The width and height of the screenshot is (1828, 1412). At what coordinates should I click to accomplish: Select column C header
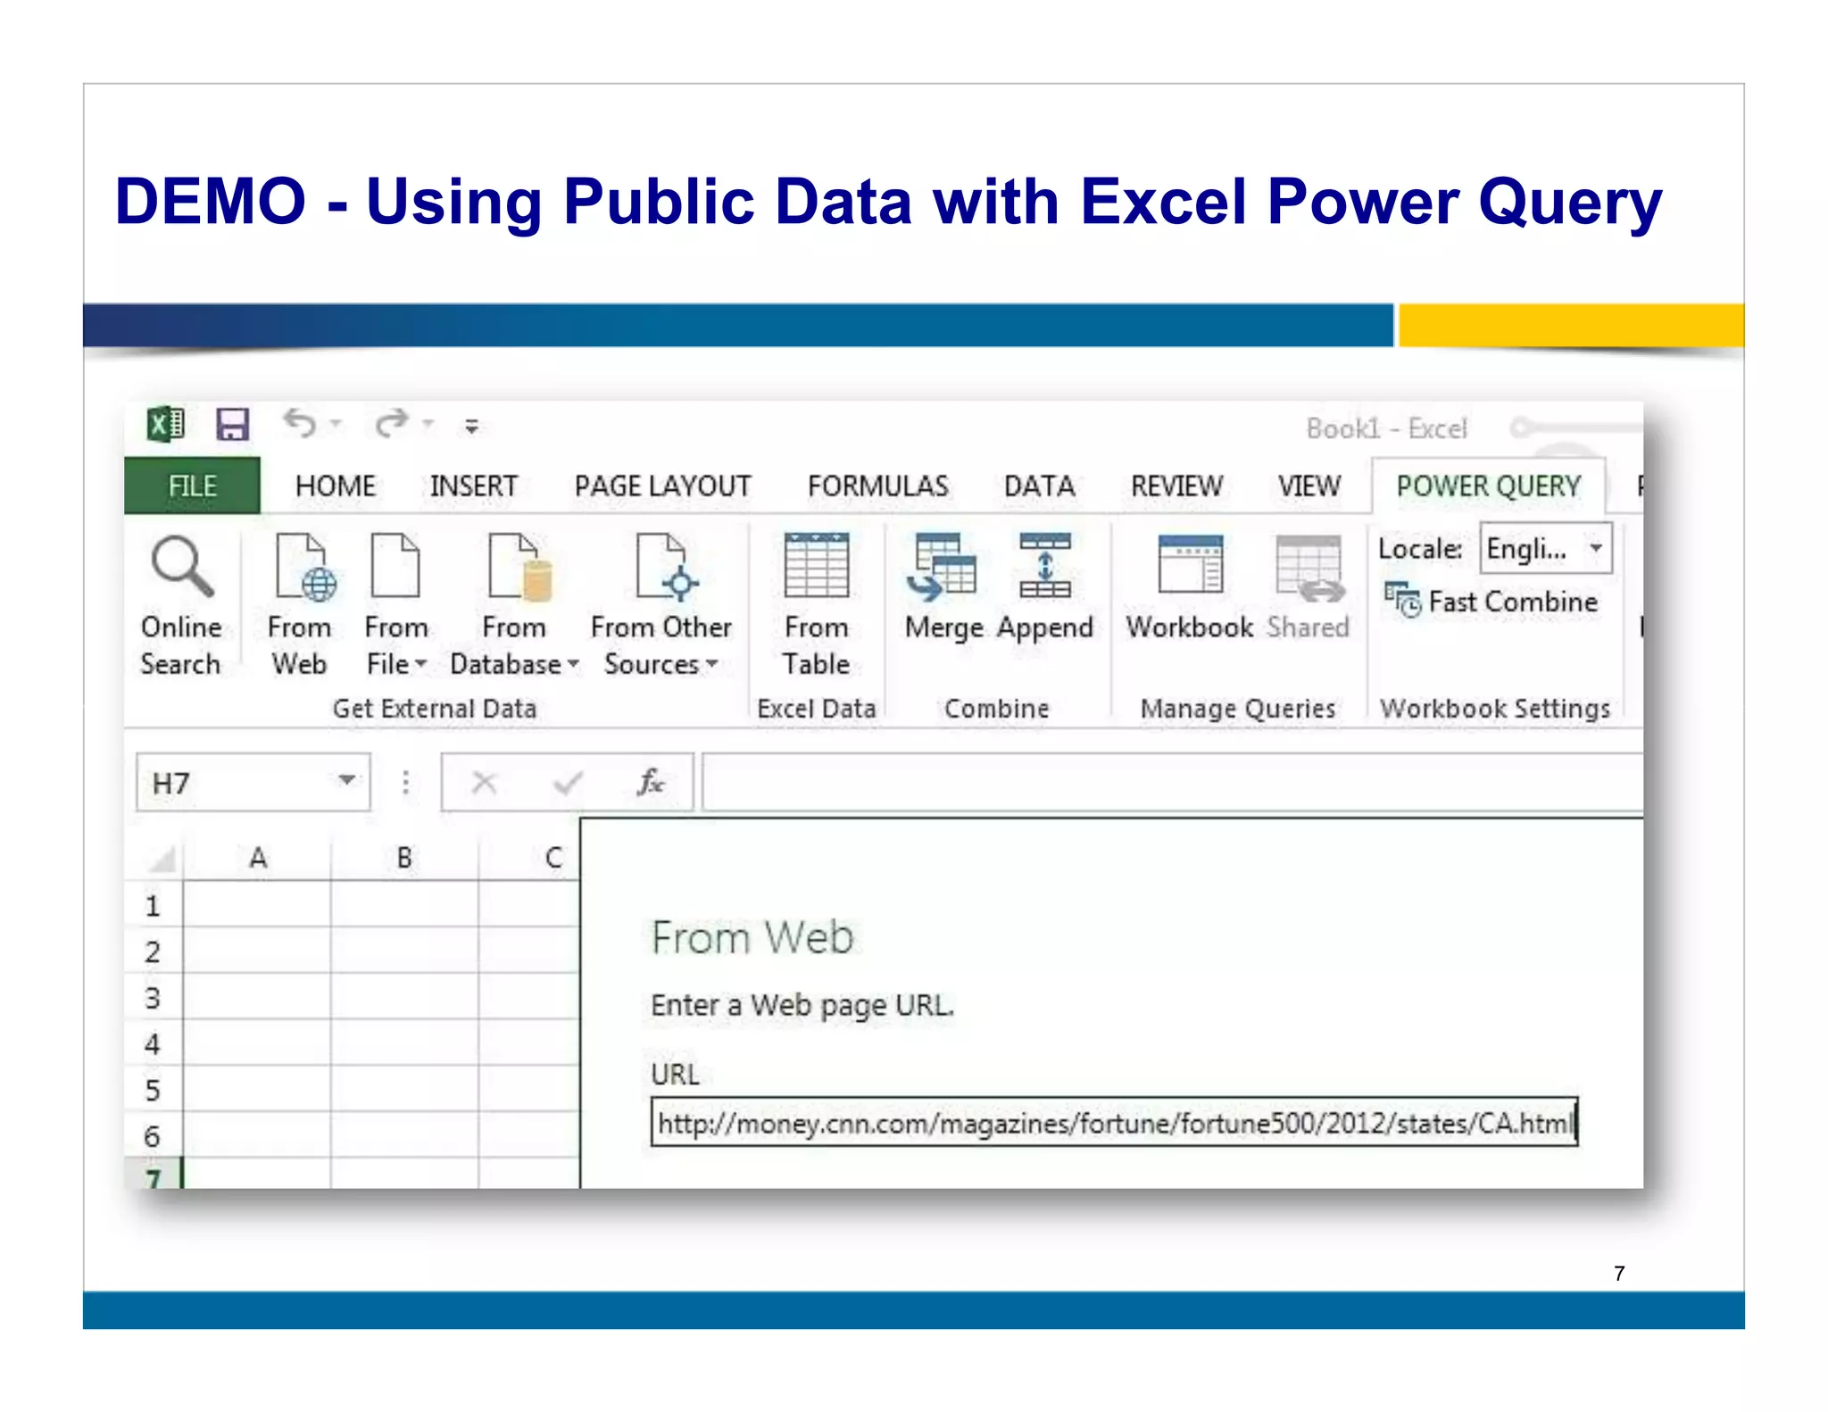pyautogui.click(x=530, y=858)
